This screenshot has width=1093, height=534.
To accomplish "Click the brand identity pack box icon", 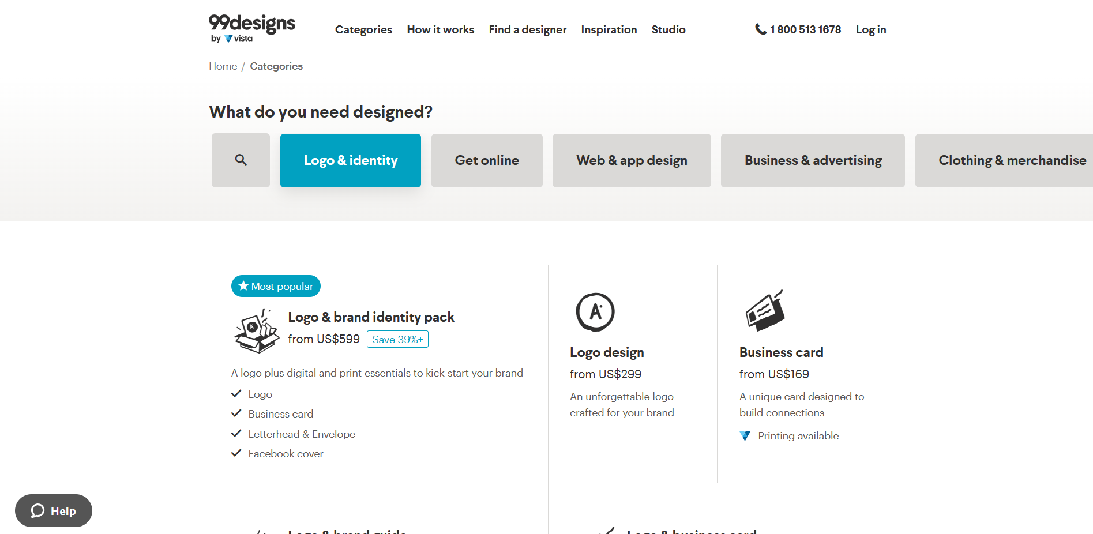I will click(x=257, y=331).
